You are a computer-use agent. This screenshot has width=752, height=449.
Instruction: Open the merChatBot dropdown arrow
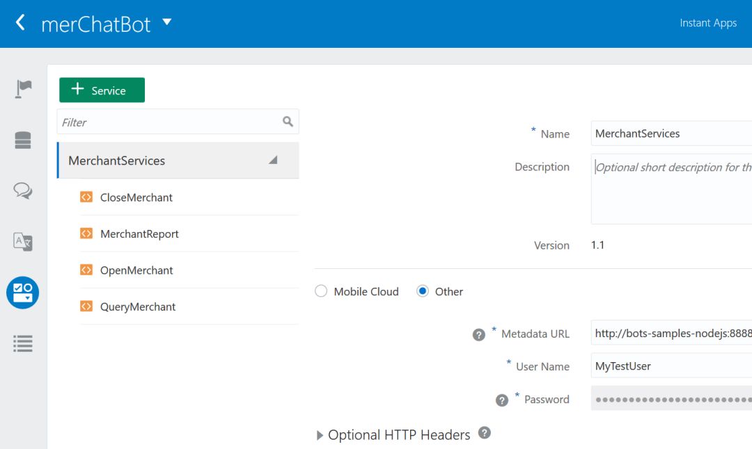[x=166, y=22]
